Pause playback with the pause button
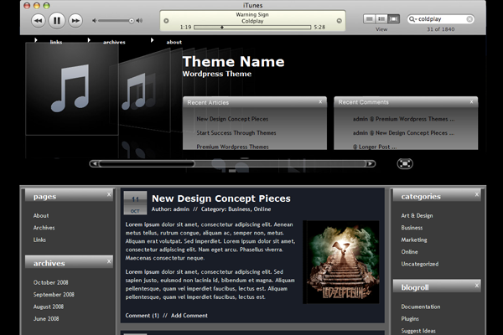 coord(57,20)
